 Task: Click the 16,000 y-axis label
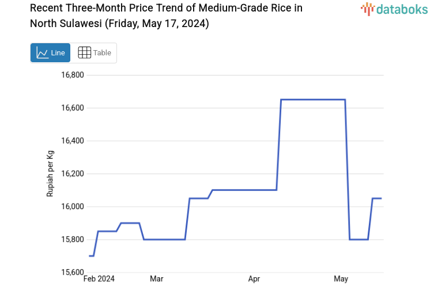point(73,207)
